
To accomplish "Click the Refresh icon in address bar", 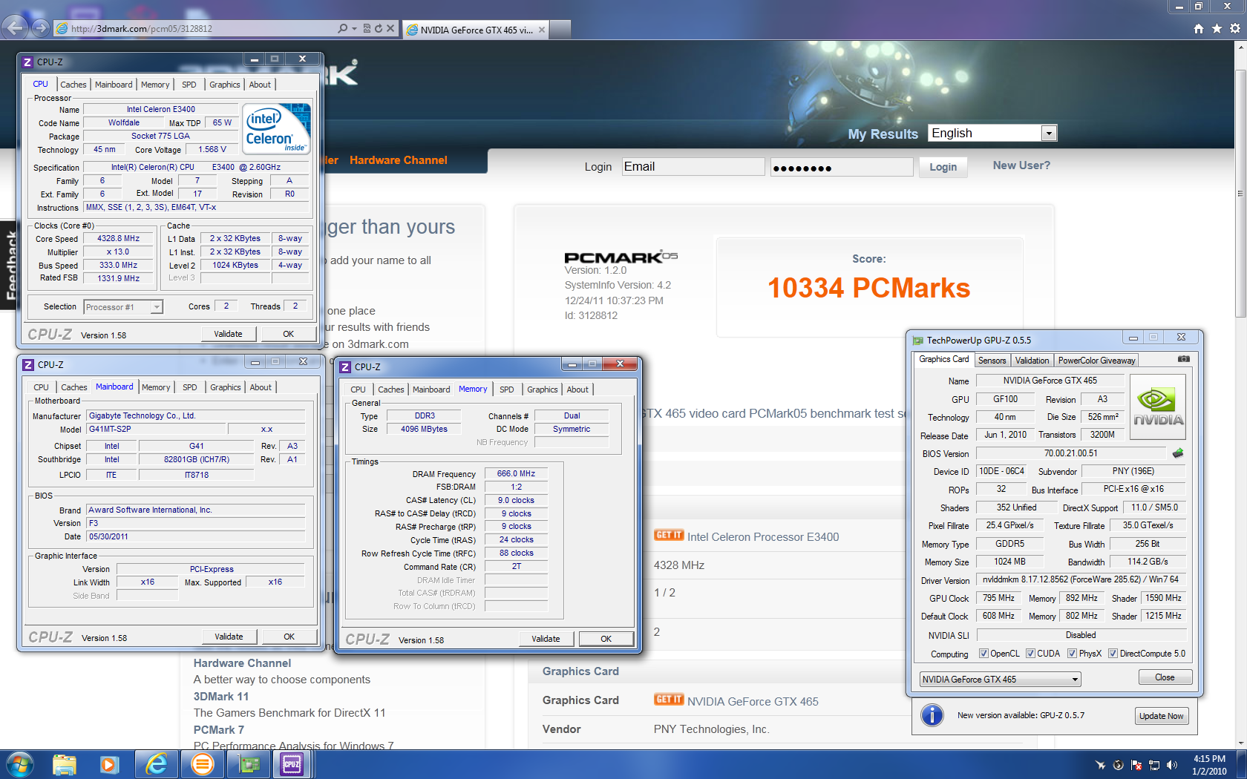I will click(x=379, y=28).
